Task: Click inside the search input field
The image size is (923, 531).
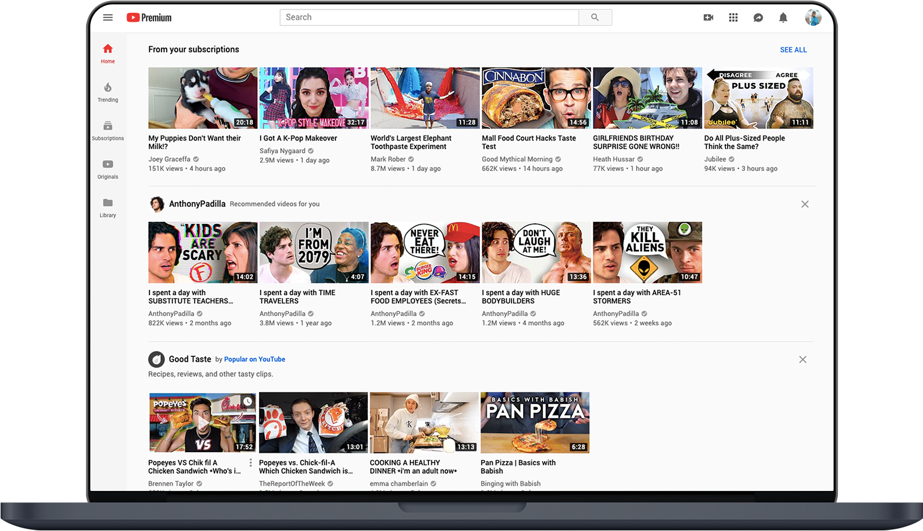Action: pos(429,17)
